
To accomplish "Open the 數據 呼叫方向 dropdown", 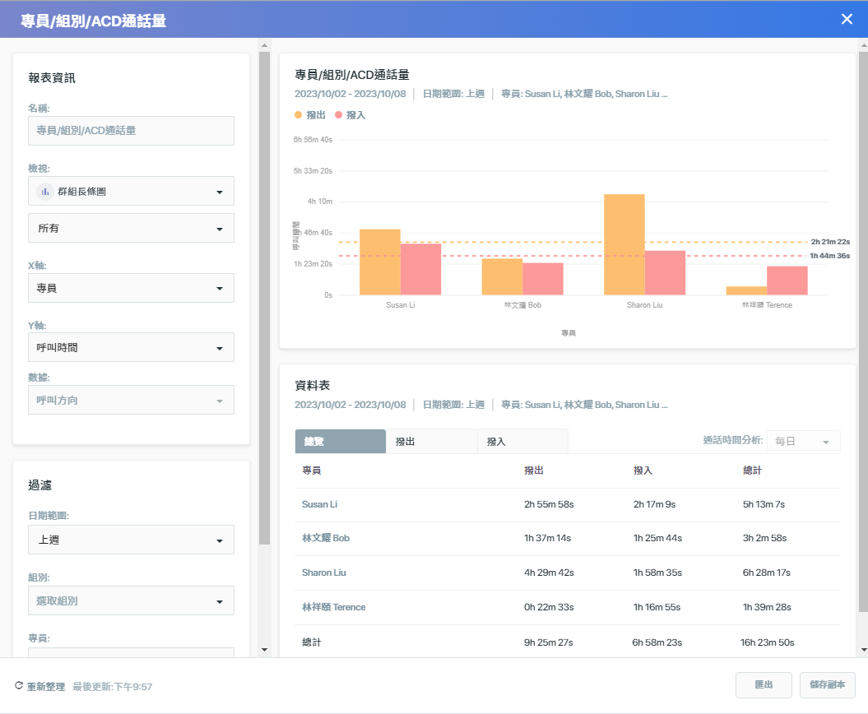I will [x=131, y=400].
